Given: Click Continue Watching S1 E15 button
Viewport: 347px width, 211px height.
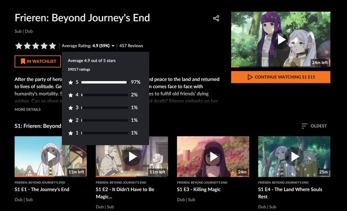Looking at the screenshot, I should 281,77.
